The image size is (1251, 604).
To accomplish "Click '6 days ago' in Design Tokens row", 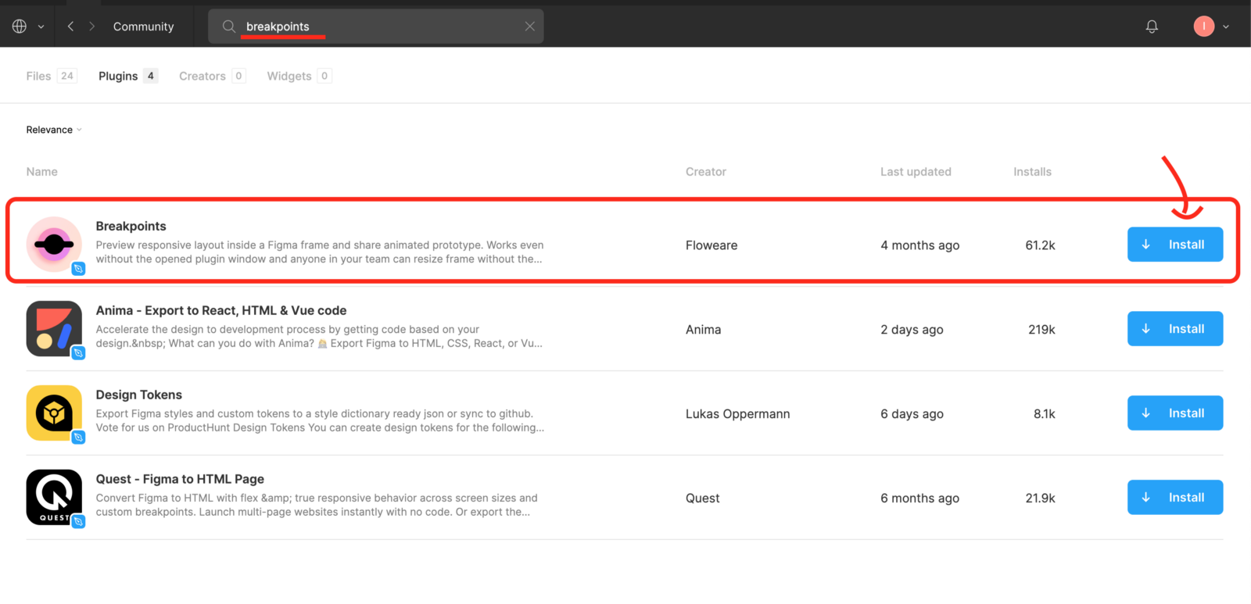I will pos(912,414).
